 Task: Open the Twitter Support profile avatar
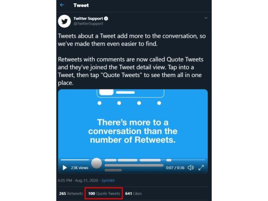(64, 21)
